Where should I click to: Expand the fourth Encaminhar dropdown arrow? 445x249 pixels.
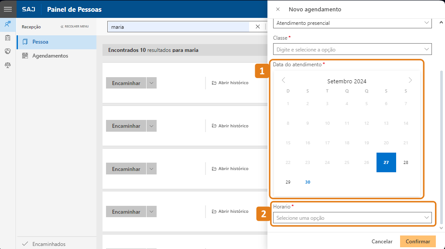click(x=151, y=211)
